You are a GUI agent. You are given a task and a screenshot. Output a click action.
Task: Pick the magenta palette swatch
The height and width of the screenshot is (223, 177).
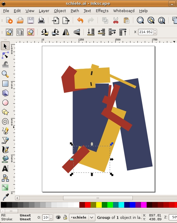coord(144,205)
